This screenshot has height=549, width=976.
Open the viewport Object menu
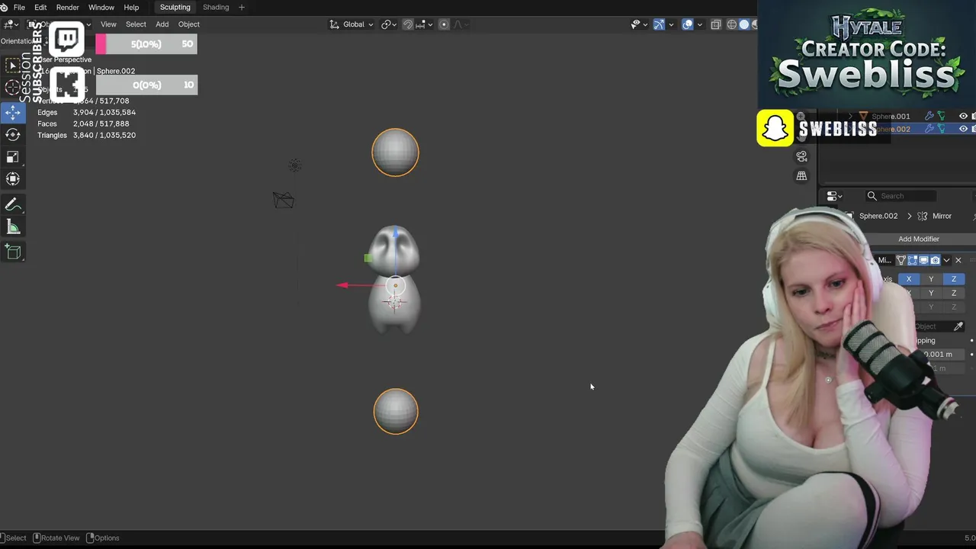pyautogui.click(x=189, y=24)
